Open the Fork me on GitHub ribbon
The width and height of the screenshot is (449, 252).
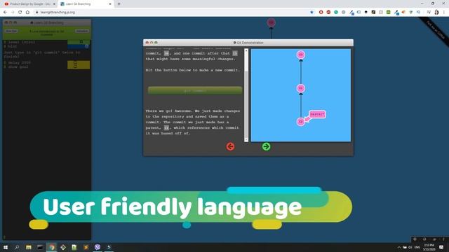click(435, 30)
